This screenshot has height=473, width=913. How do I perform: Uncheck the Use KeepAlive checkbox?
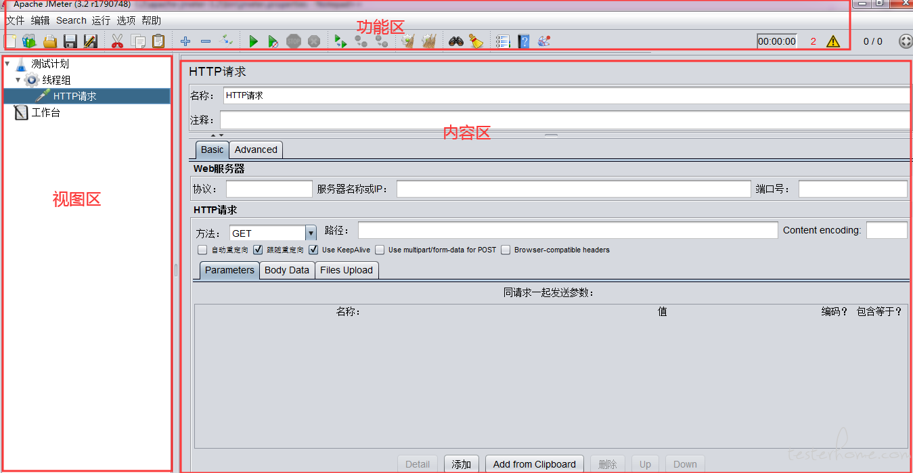pos(313,250)
